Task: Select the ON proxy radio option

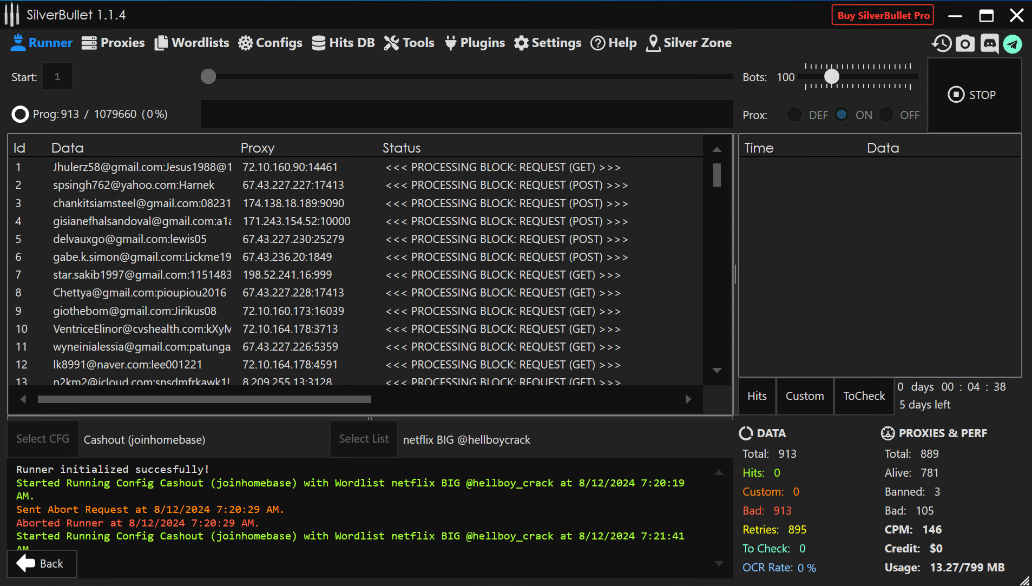Action: (842, 115)
